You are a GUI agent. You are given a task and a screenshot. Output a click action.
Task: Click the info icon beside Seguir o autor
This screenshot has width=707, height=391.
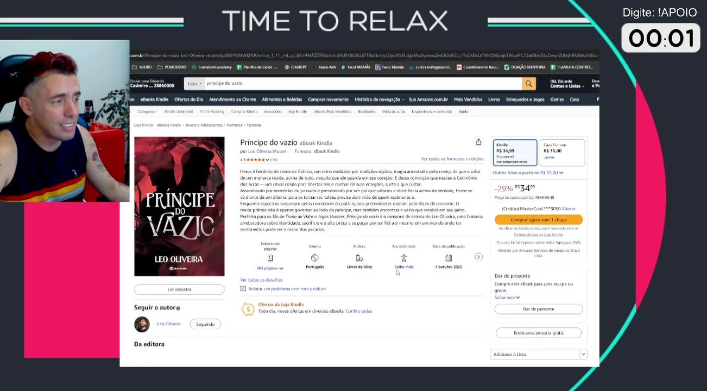[x=178, y=308]
